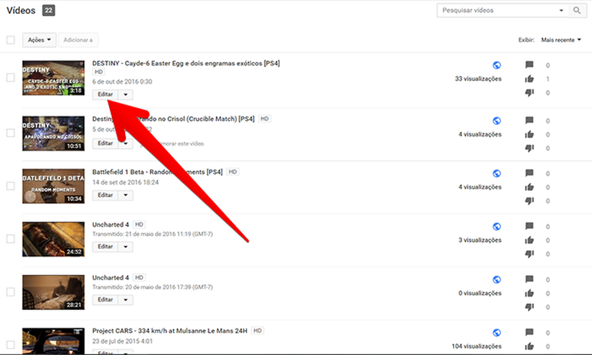Click the thumbs up icon on DESTINY Cayde-6 video

click(529, 79)
